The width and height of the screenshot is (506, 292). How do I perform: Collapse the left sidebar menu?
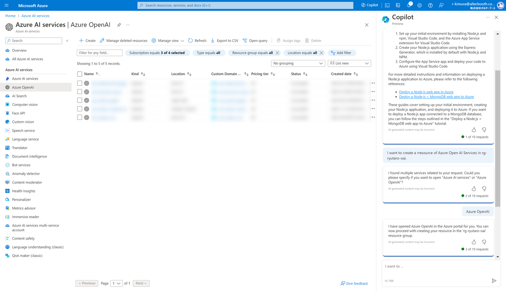click(x=67, y=41)
